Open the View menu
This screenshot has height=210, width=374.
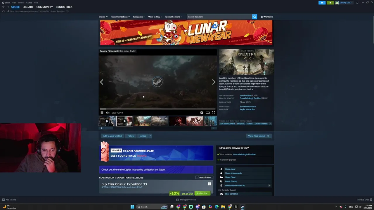(14, 3)
